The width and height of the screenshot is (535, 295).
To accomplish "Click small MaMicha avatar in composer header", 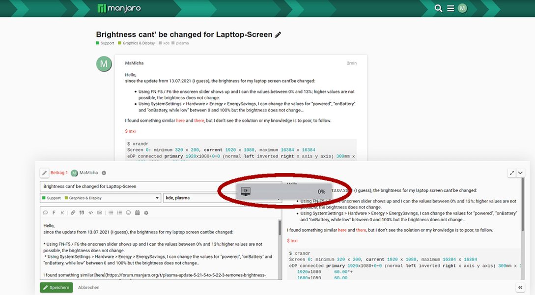I will [x=74, y=173].
